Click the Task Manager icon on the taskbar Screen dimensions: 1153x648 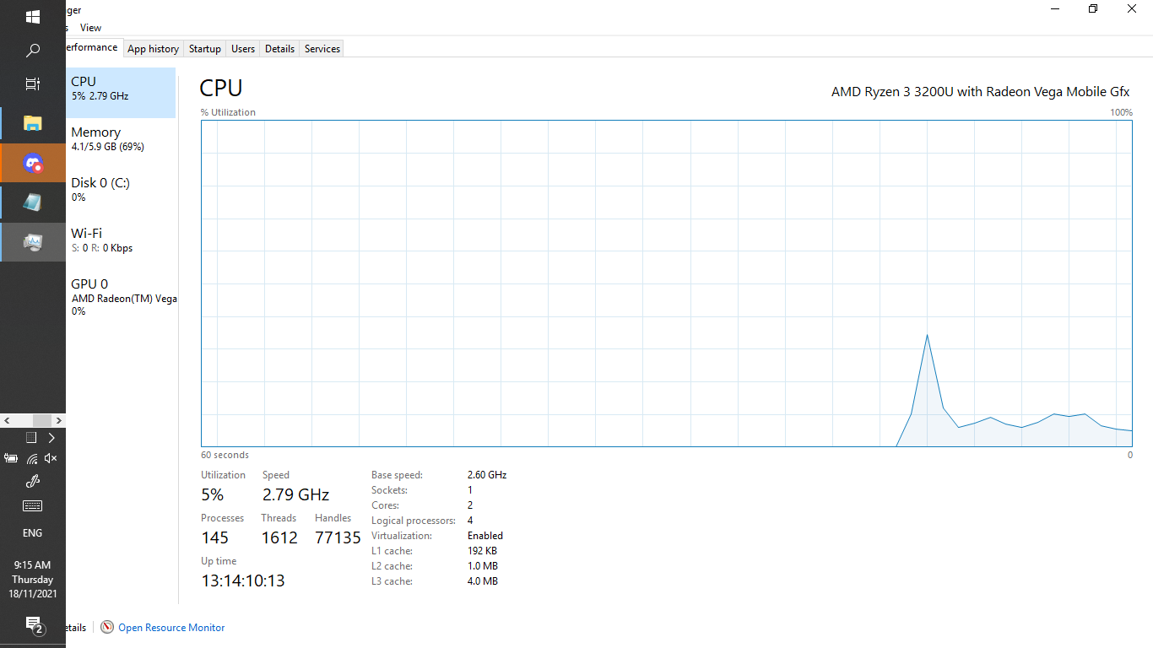[33, 242]
